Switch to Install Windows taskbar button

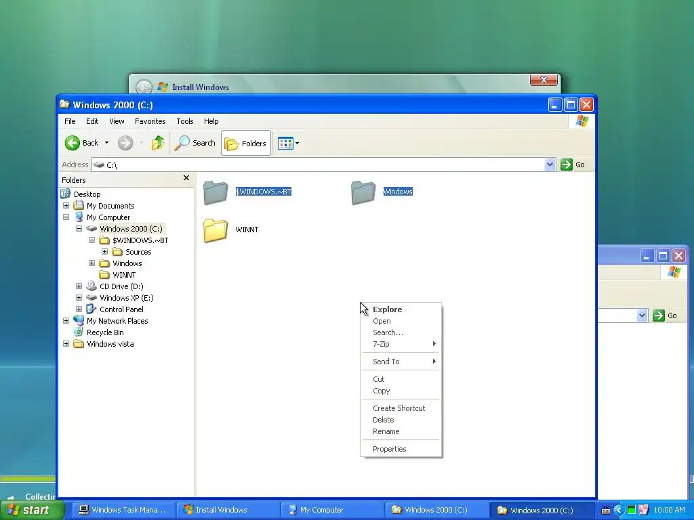[228, 511]
